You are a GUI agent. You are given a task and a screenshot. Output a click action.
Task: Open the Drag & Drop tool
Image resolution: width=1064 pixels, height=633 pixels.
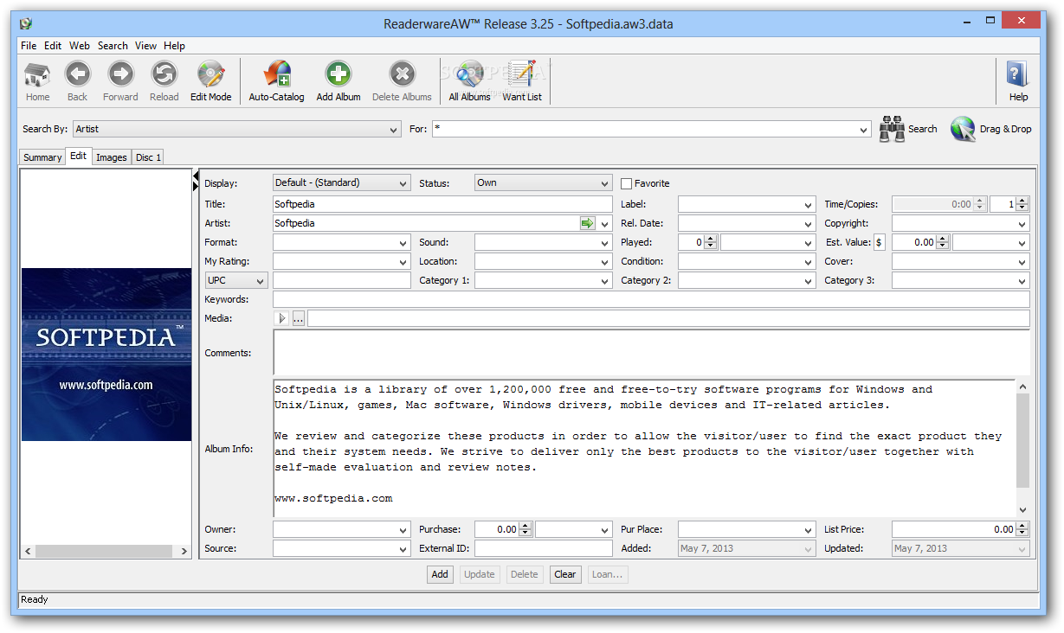[990, 129]
